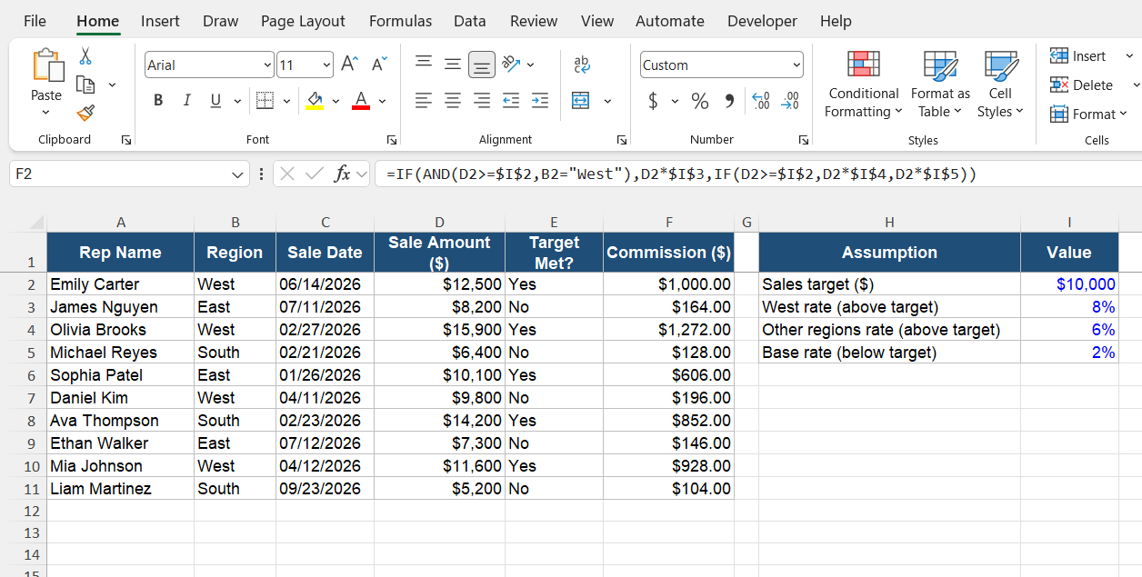Toggle Align Left
1142x577 pixels.
pyautogui.click(x=424, y=100)
